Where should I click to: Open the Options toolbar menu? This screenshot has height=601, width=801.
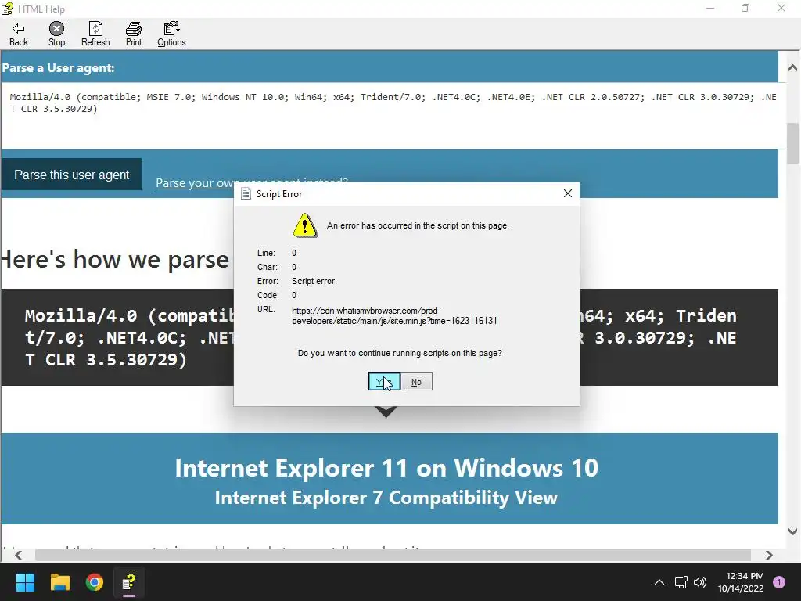pos(171,34)
